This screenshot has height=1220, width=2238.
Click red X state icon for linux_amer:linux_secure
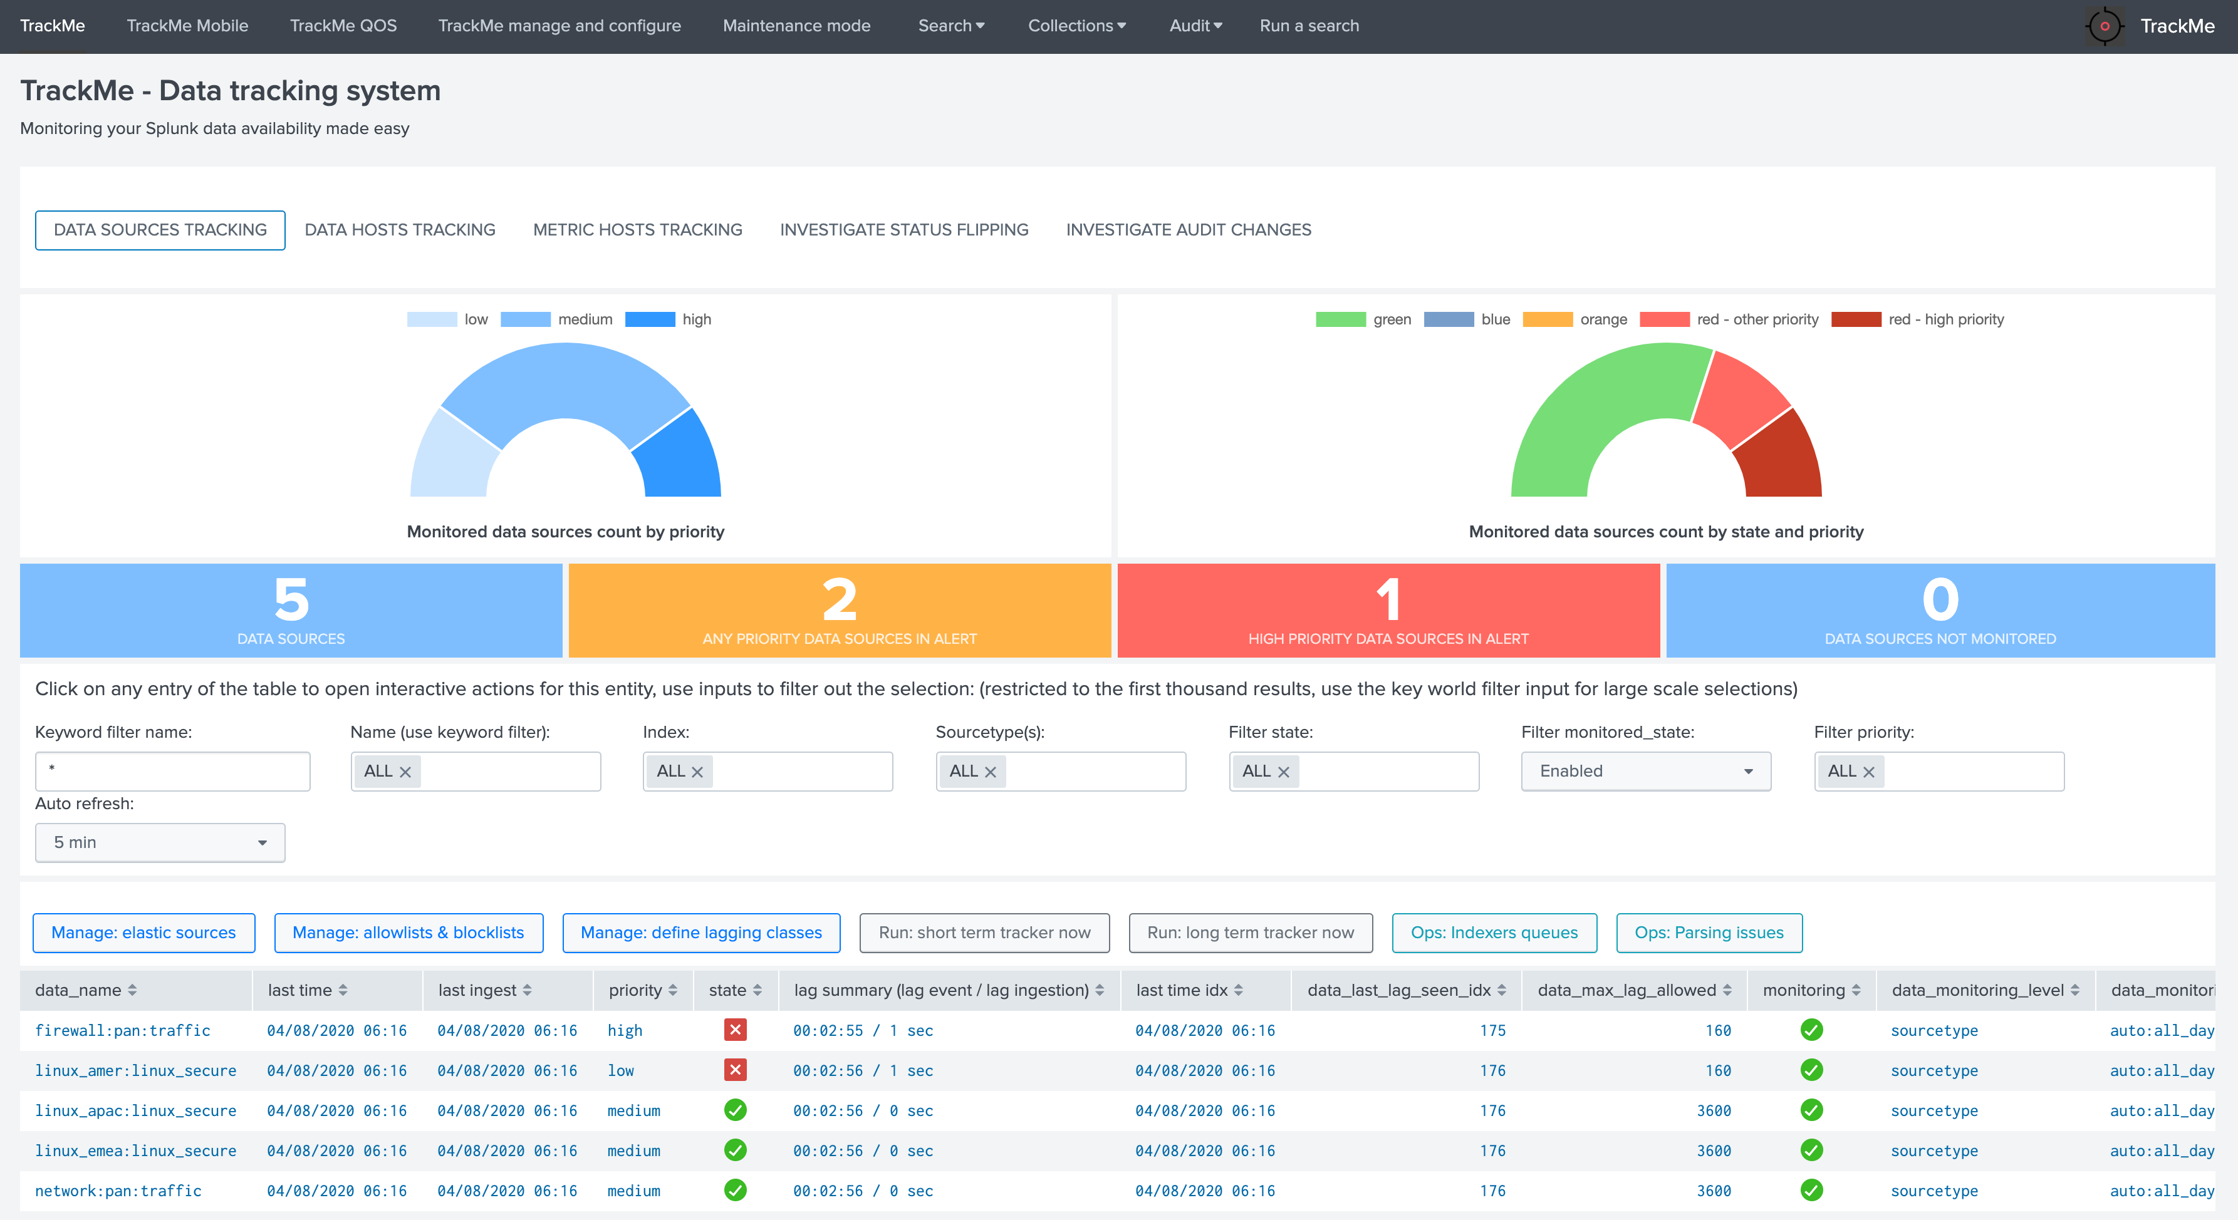(735, 1070)
